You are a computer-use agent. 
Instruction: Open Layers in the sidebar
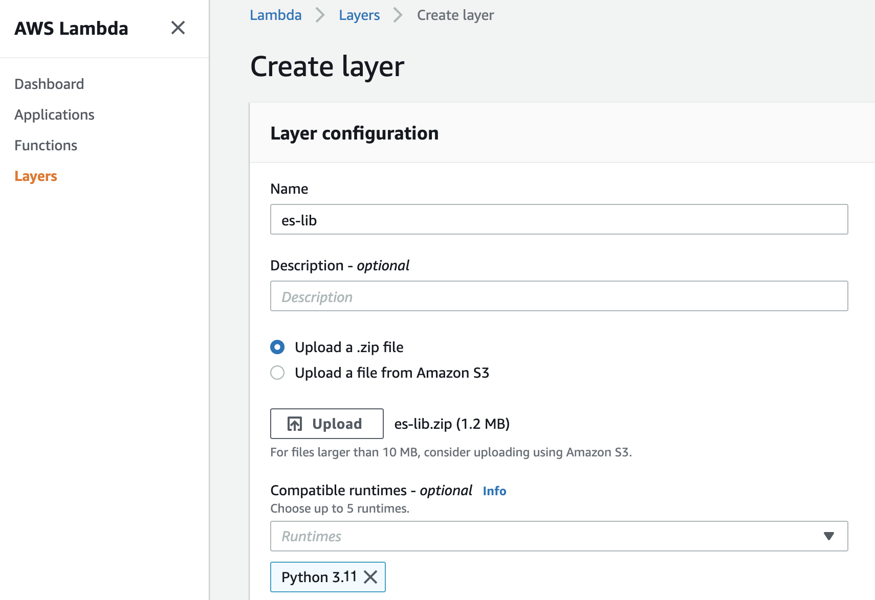36,176
